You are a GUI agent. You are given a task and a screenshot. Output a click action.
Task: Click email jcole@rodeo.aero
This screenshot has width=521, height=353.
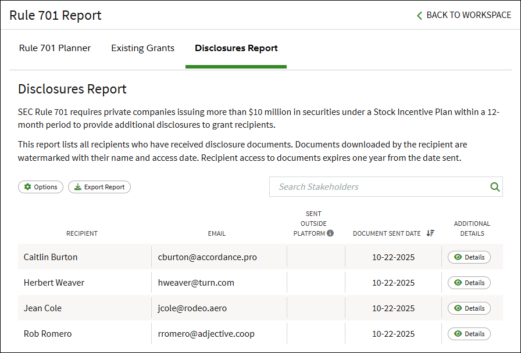tap(192, 308)
